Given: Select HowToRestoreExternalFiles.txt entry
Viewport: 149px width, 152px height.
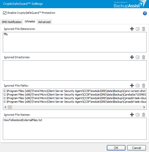Looking at the screenshot, I should (23, 120).
